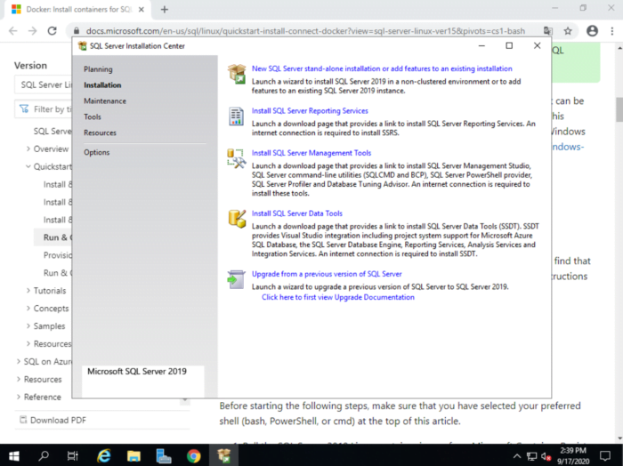The height and width of the screenshot is (466, 623).
Task: Bookmark this page with the star icon
Action: (568, 31)
